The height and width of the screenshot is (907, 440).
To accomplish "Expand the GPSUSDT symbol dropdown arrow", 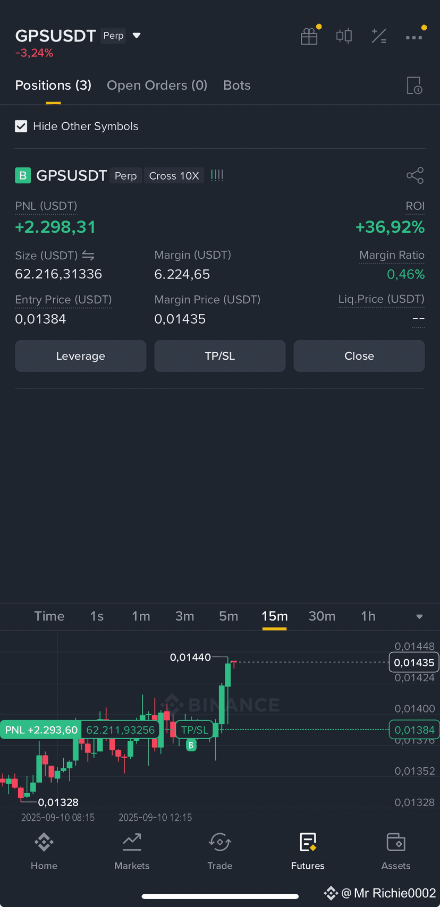I will coord(137,36).
